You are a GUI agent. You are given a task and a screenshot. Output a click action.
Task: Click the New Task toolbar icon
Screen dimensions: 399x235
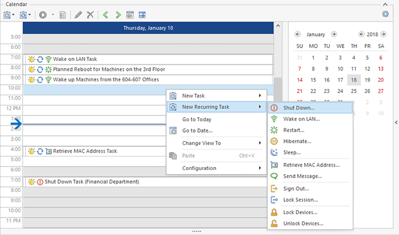[x=7, y=15]
